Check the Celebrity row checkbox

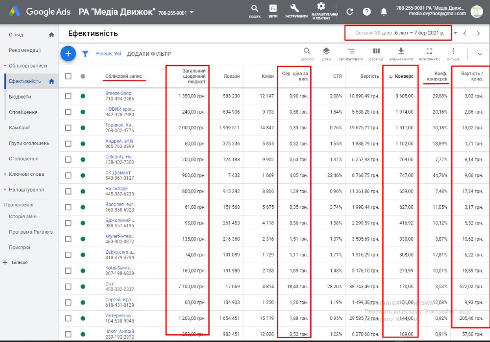pyautogui.click(x=68, y=159)
